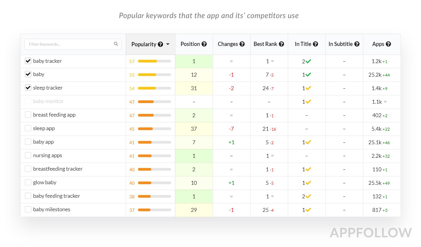The height and width of the screenshot is (247, 421).
Task: Uncheck the baby tracker keyword checkbox
Action: tap(28, 61)
